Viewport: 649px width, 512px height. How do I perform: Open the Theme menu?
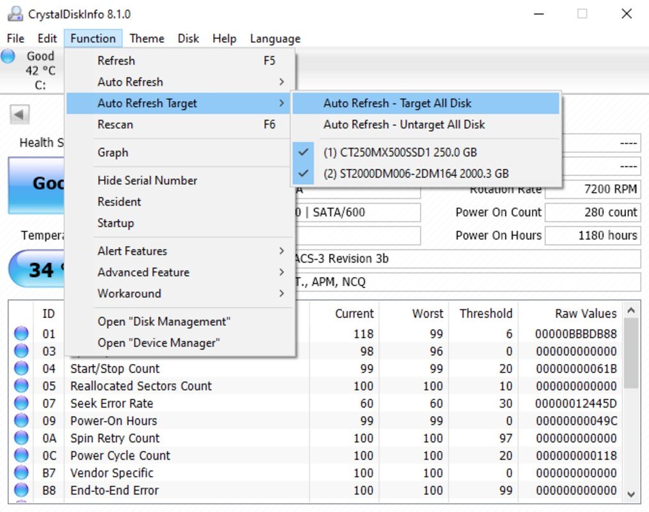[147, 38]
